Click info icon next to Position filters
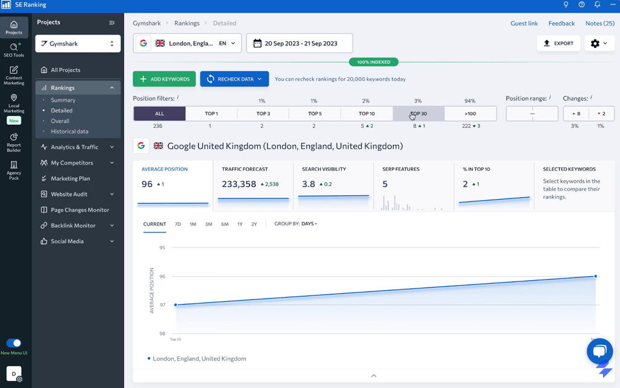This screenshot has width=620, height=388. 178,97
